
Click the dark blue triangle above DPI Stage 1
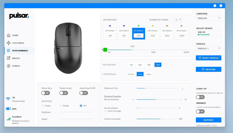pos(110,26)
